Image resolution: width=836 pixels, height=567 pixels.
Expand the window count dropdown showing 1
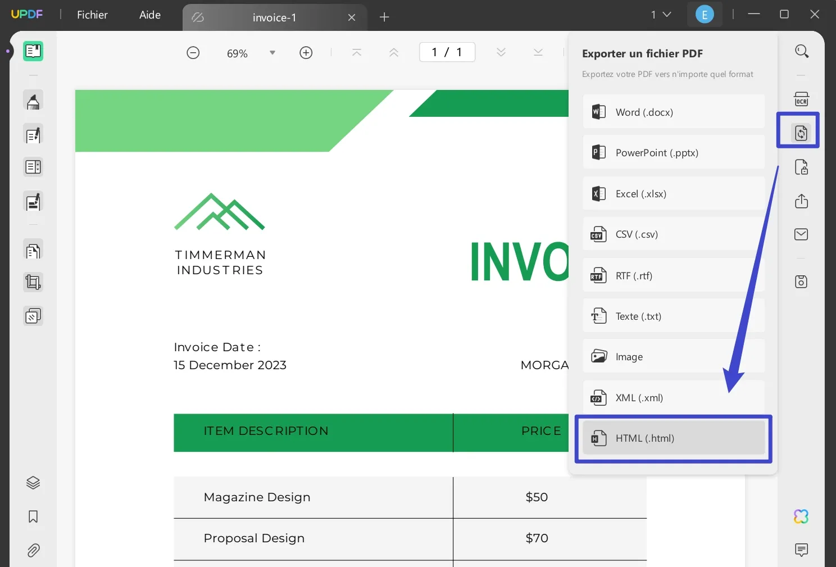[661, 15]
